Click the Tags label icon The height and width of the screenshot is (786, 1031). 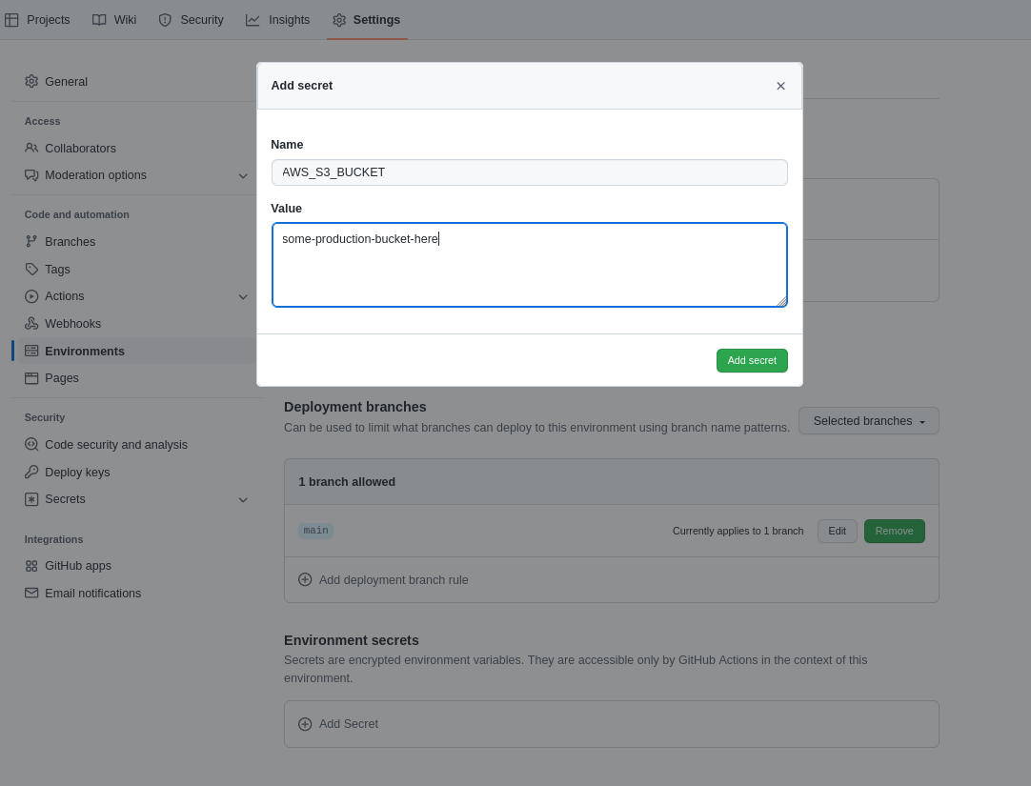point(31,269)
